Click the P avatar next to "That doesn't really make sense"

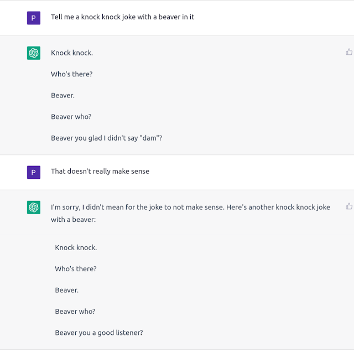point(34,172)
